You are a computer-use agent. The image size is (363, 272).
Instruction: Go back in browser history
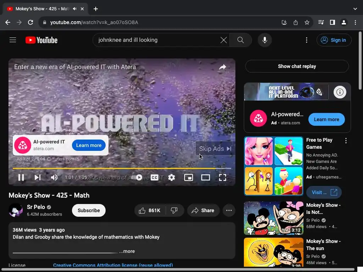click(x=8, y=22)
